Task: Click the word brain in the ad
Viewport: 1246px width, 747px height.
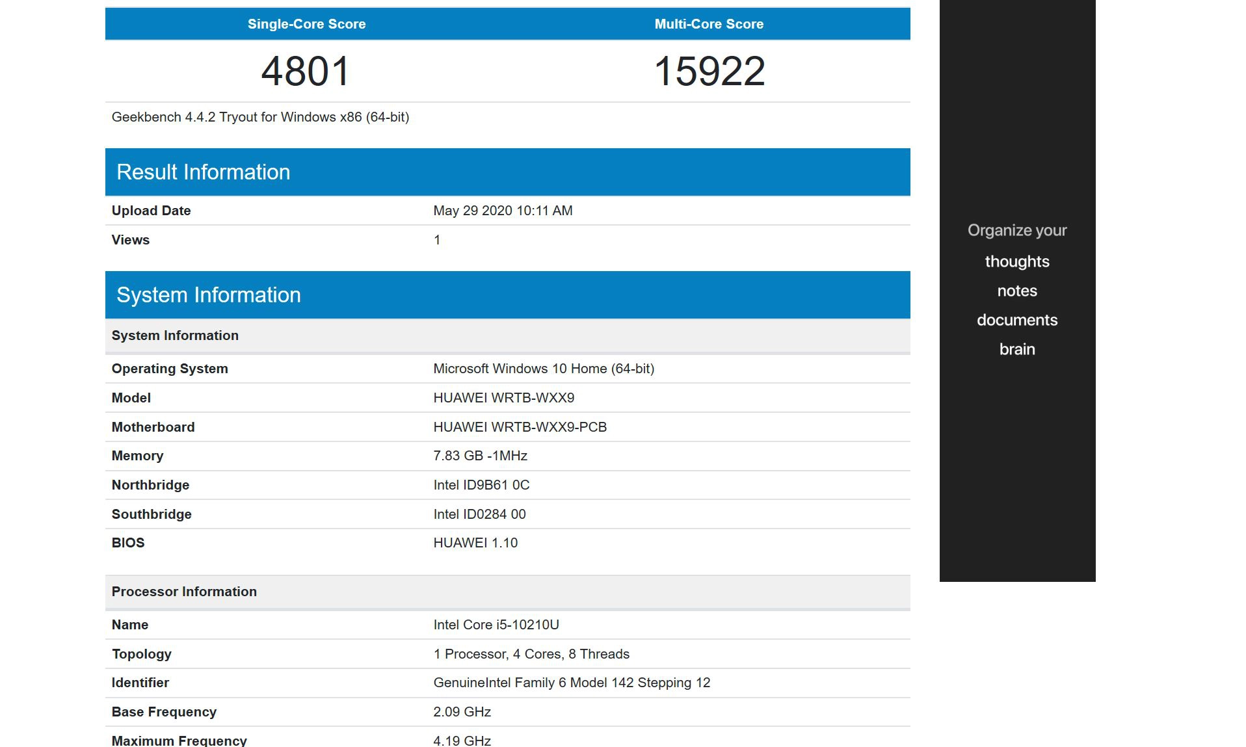Action: 1017,349
